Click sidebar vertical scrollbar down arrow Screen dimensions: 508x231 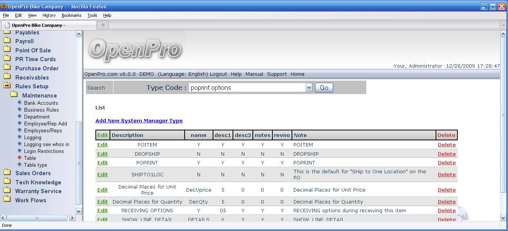coord(79,211)
